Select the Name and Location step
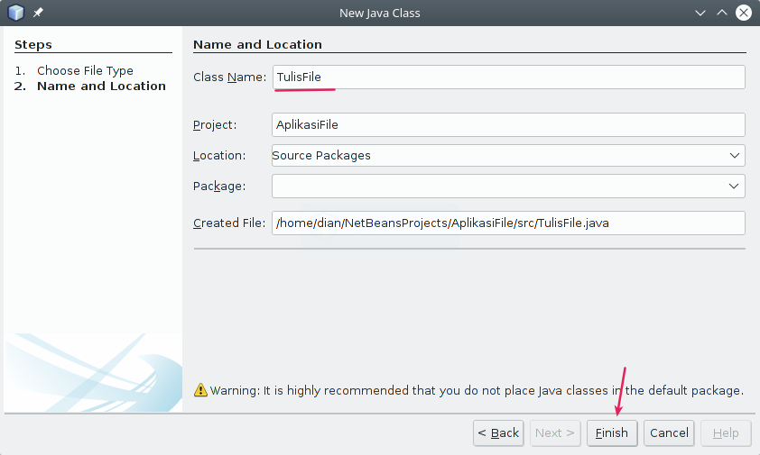760x455 pixels. click(x=101, y=86)
